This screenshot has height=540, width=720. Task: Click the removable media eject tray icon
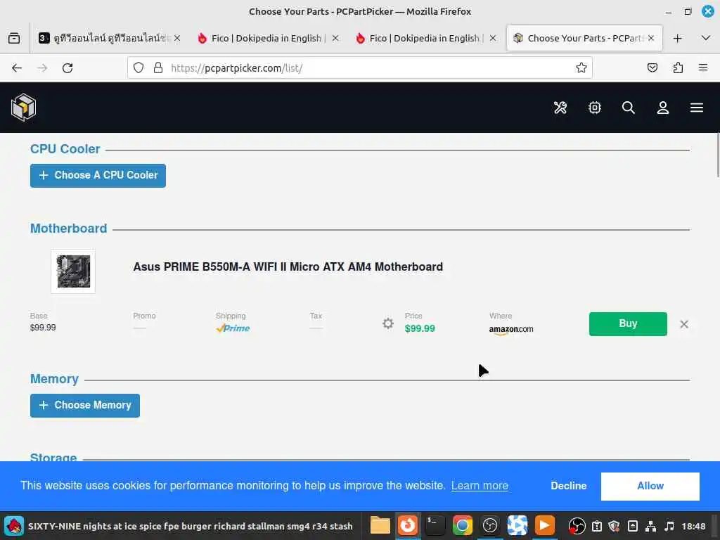pyautogui.click(x=633, y=526)
